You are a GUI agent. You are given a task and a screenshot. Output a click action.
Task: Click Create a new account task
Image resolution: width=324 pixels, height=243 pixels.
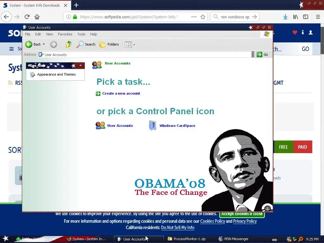click(x=121, y=93)
